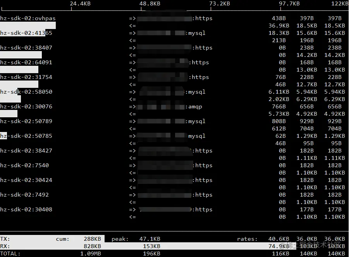Image resolution: width=349 pixels, height=257 pixels.
Task: Click the RX: label in totals
Action: 5,246
